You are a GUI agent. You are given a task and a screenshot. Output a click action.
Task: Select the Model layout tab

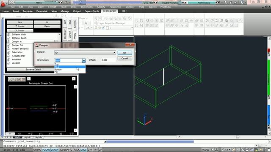click(17, 137)
